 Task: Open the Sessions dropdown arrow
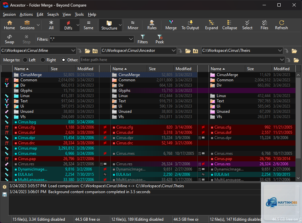38,25
